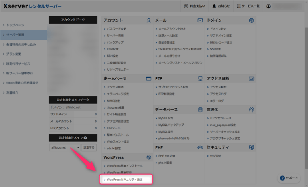
Task: Click the WordPress logo icon
Action: coord(149,157)
